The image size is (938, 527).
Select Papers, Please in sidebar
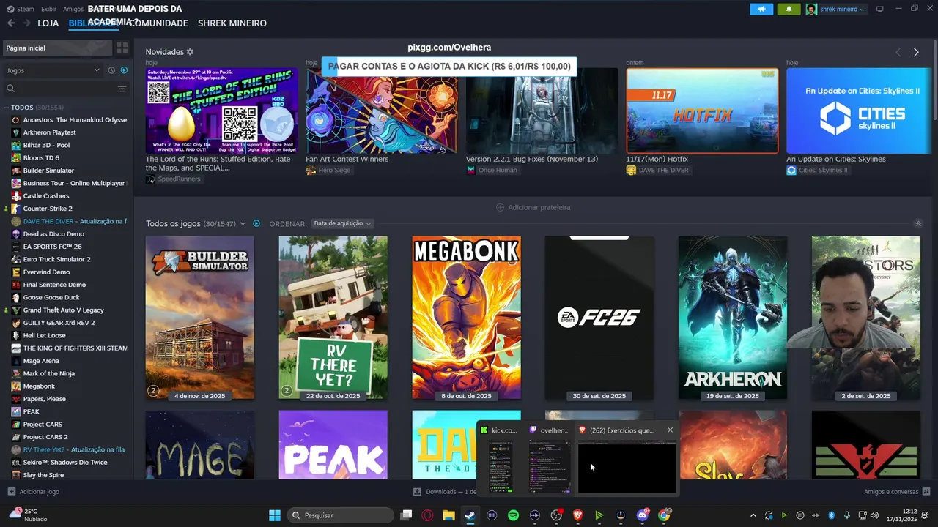coord(44,399)
